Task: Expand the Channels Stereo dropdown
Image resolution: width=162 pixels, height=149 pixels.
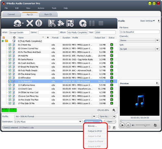Action: click(x=157, y=40)
